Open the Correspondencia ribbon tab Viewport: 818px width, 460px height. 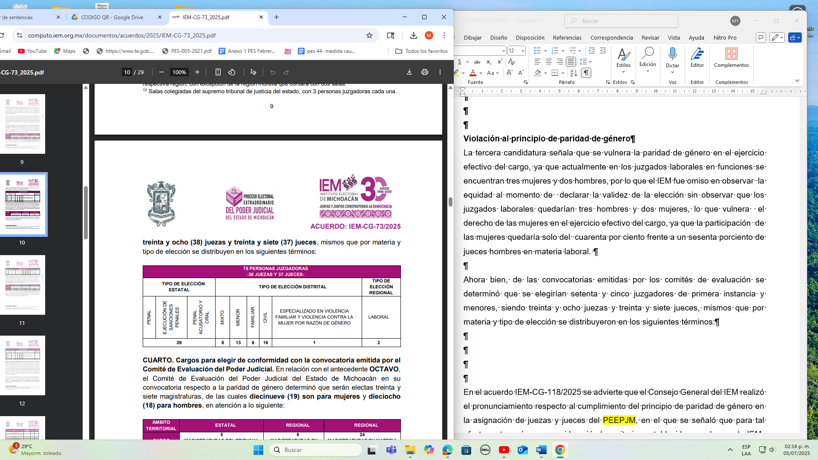pos(611,37)
